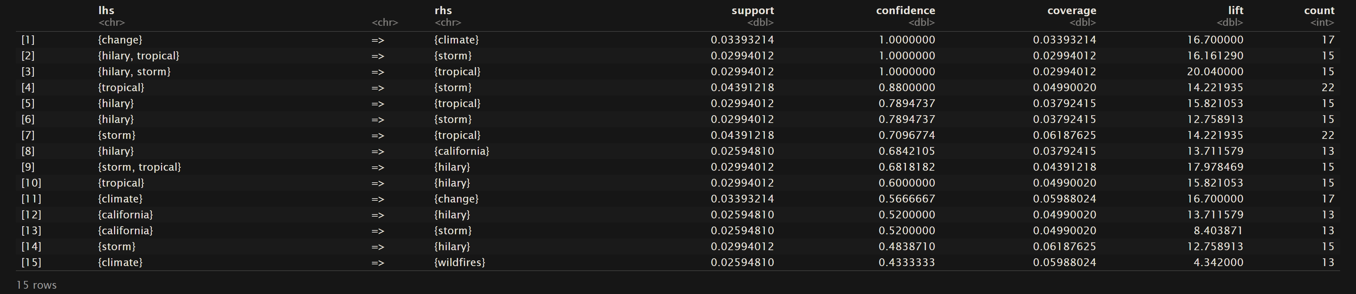Click the support column header
Image resolution: width=1356 pixels, height=294 pixels.
pyautogui.click(x=752, y=11)
